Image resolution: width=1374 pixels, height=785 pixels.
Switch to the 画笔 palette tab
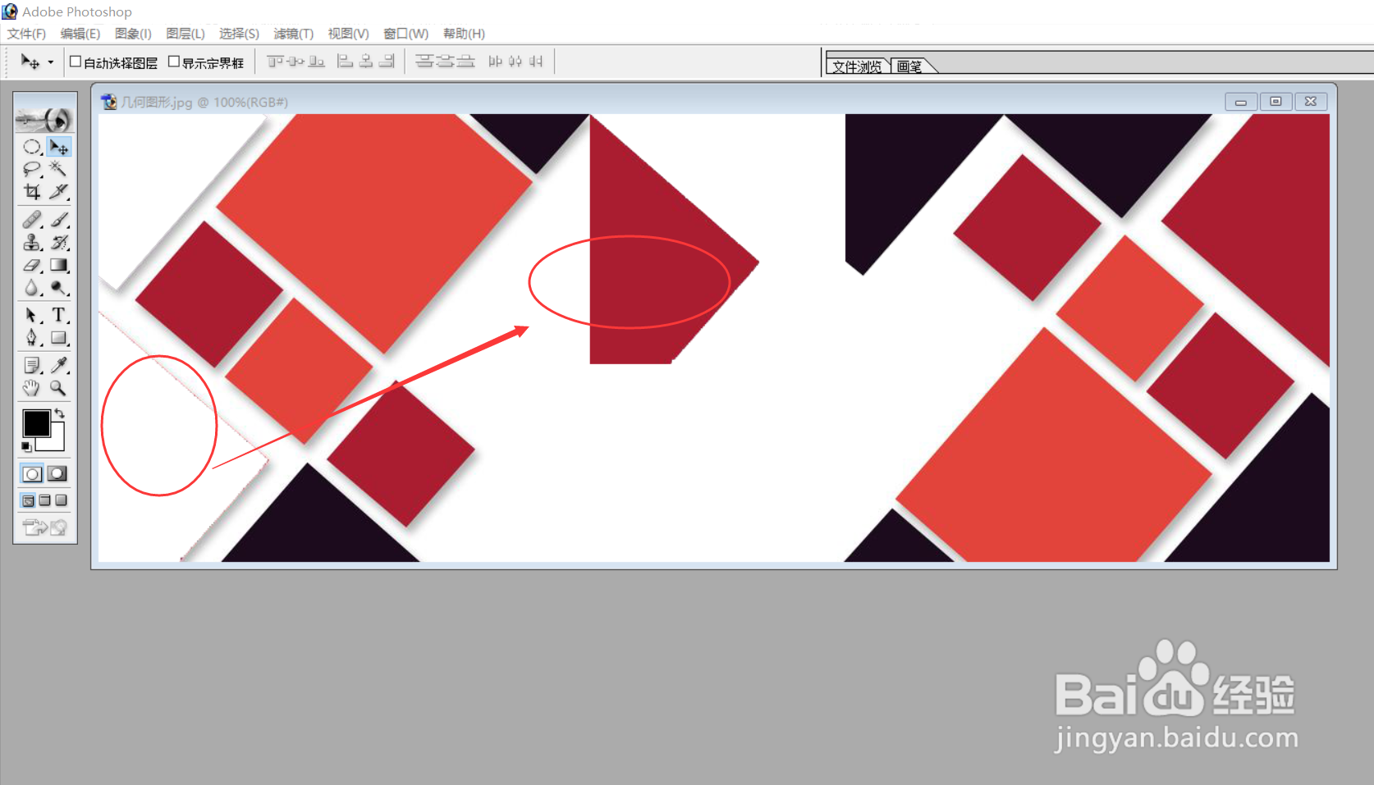[x=909, y=66]
